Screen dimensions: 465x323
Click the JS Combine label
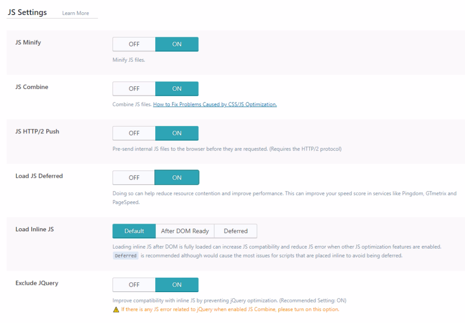[x=32, y=87]
